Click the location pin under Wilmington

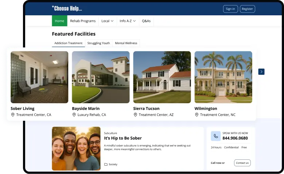tap(197, 115)
